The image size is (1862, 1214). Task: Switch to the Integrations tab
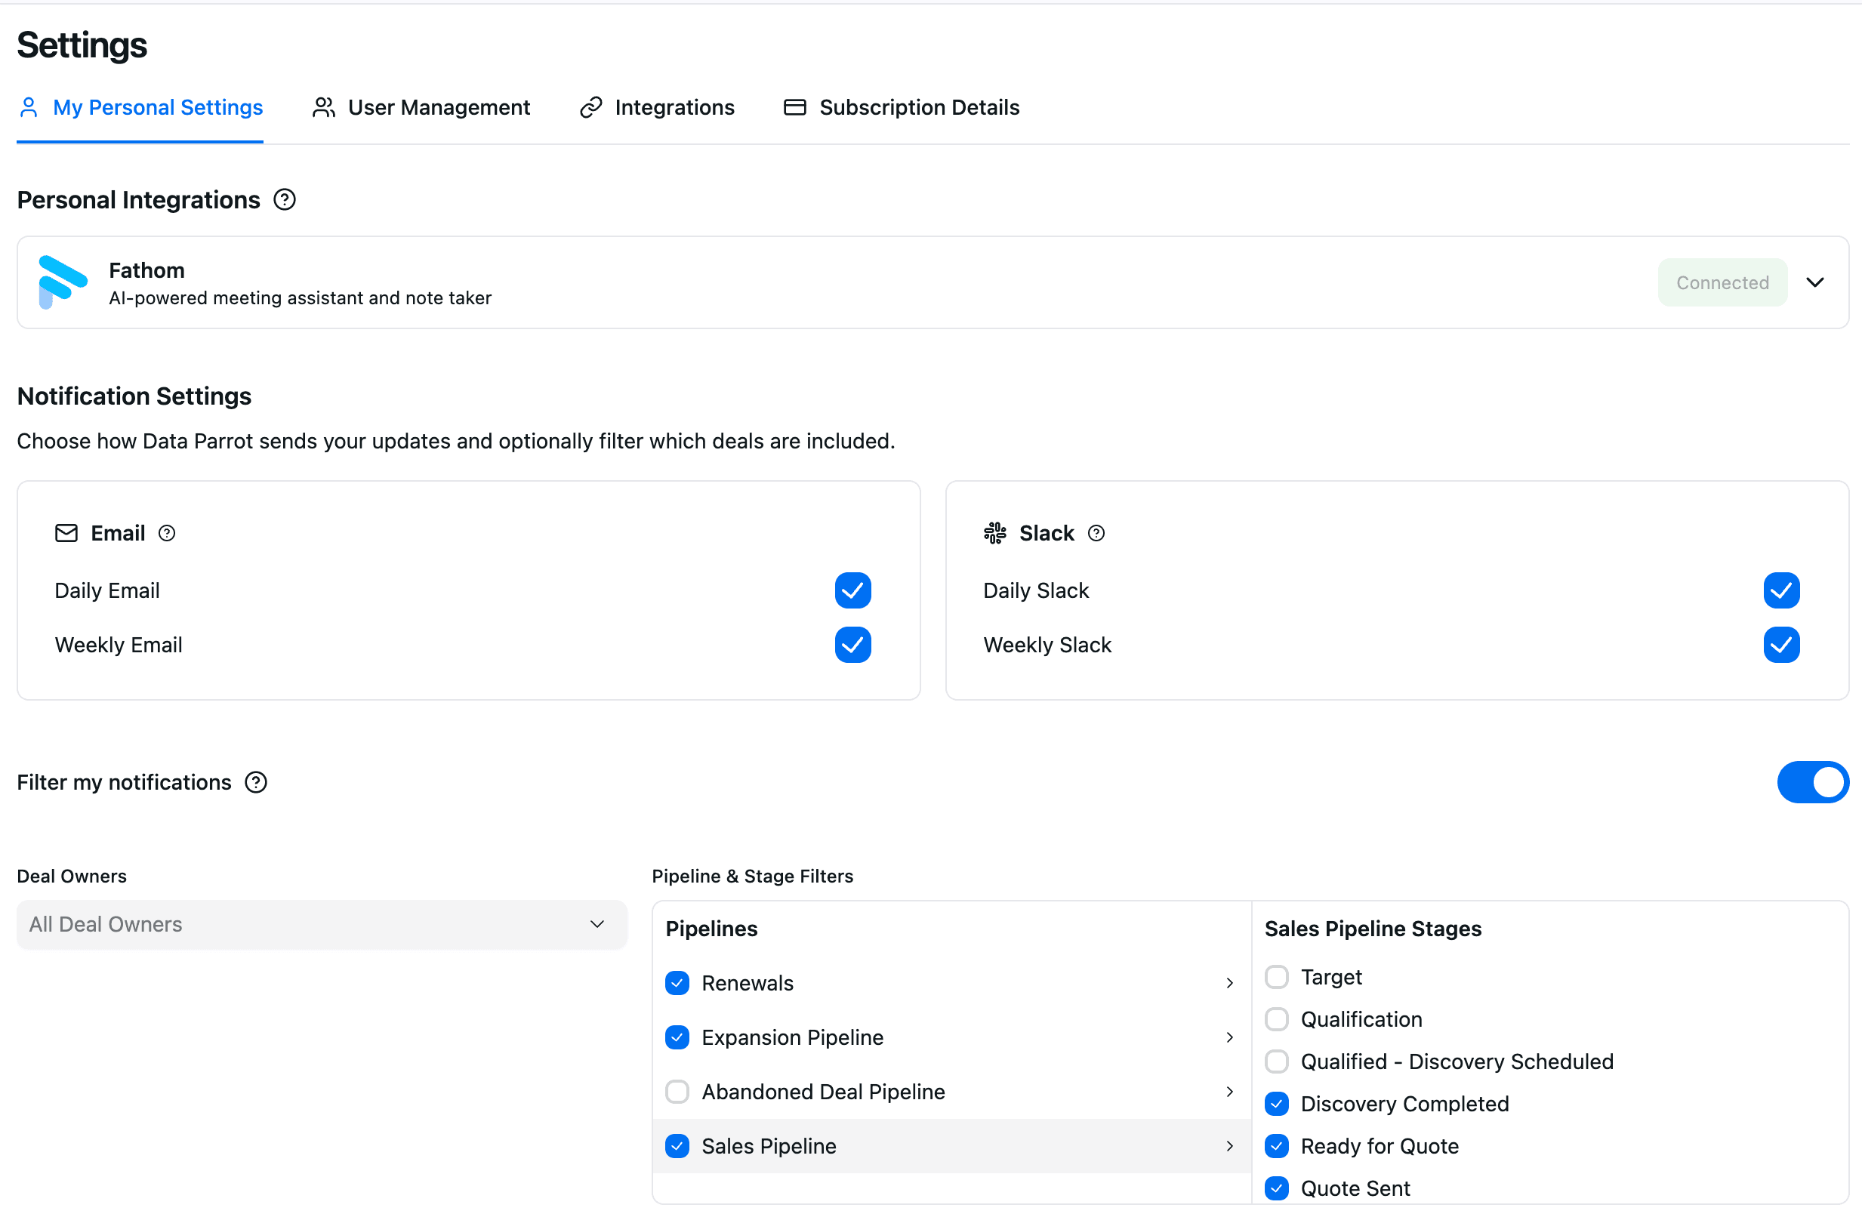click(674, 107)
